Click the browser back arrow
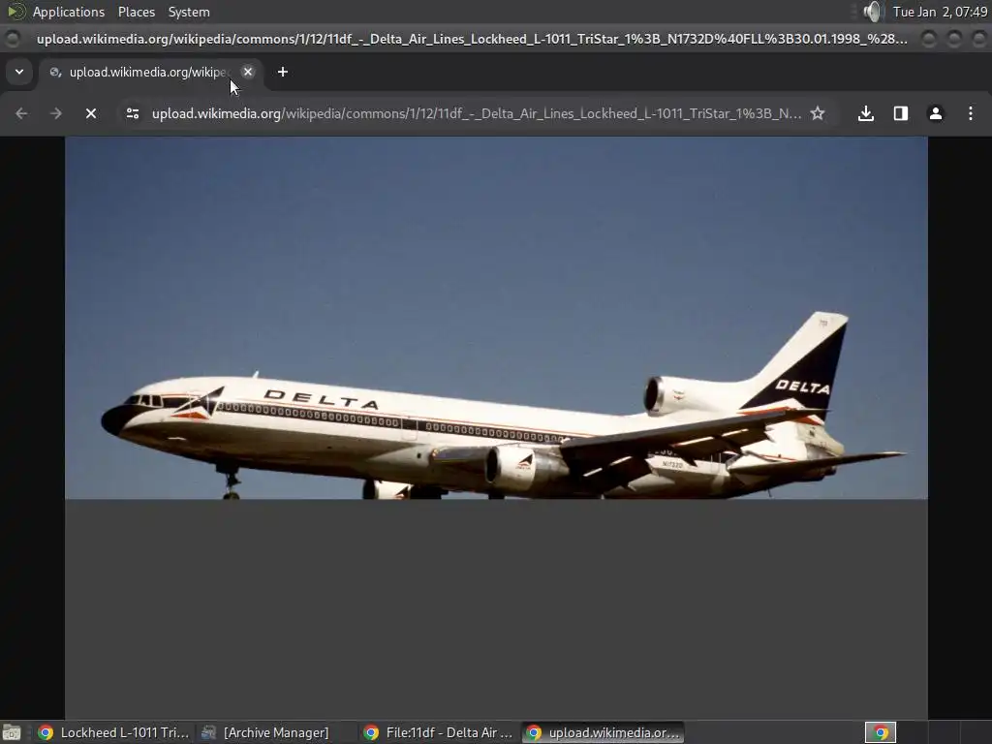992x744 pixels. (x=21, y=113)
